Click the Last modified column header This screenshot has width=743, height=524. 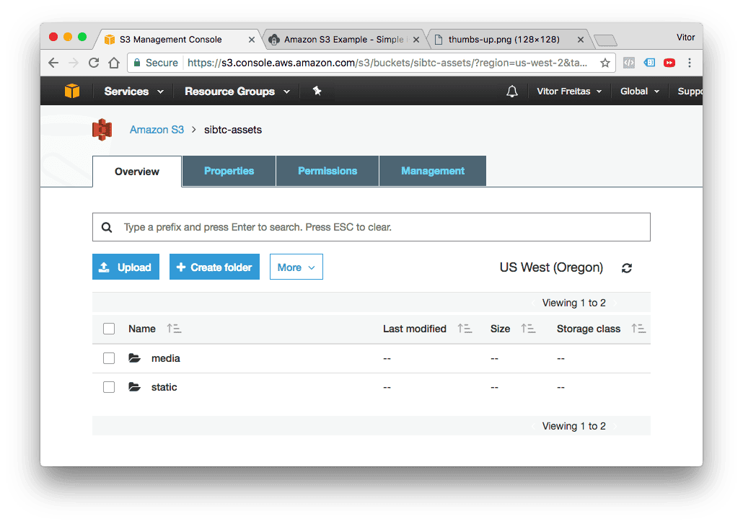(415, 329)
